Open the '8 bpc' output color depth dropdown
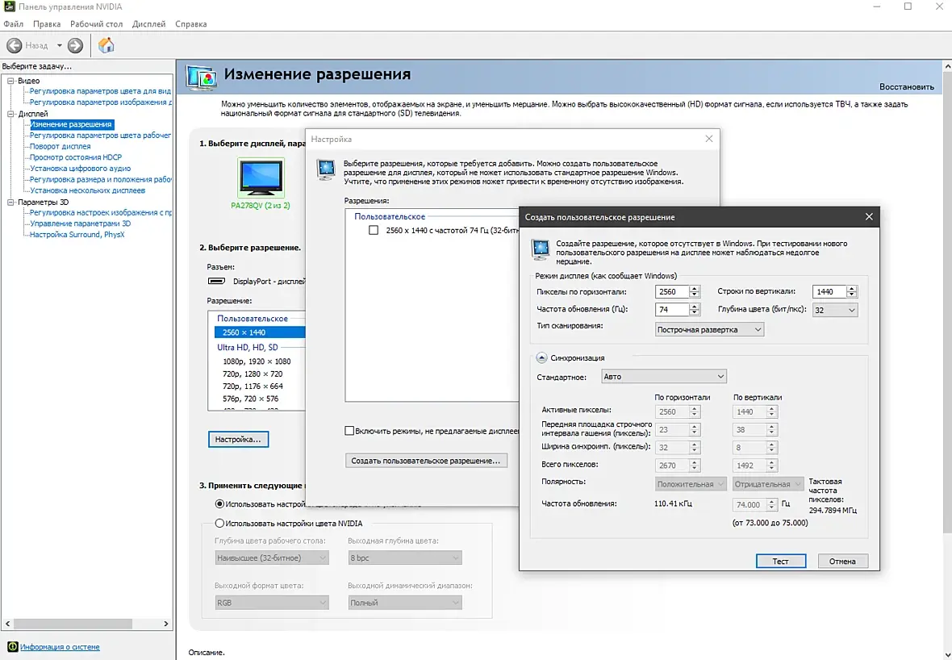 405,558
